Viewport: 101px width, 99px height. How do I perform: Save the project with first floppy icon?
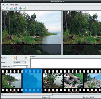tap(11, 8)
